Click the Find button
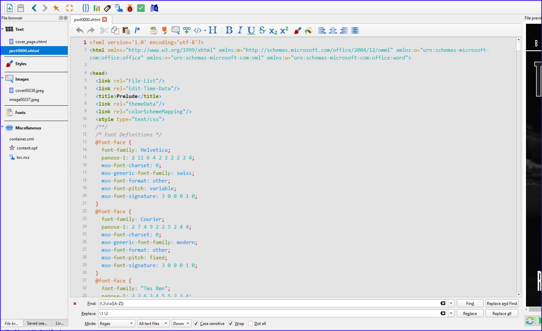542x331 pixels. tap(470, 304)
